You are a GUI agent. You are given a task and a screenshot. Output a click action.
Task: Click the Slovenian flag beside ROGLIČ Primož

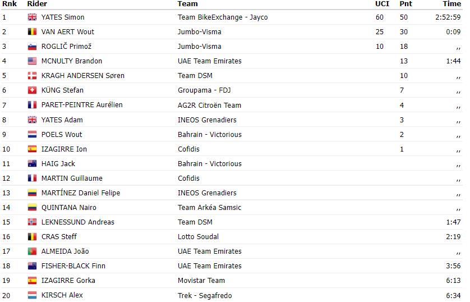tap(32, 47)
